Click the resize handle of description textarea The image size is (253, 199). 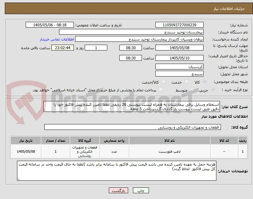point(45,110)
